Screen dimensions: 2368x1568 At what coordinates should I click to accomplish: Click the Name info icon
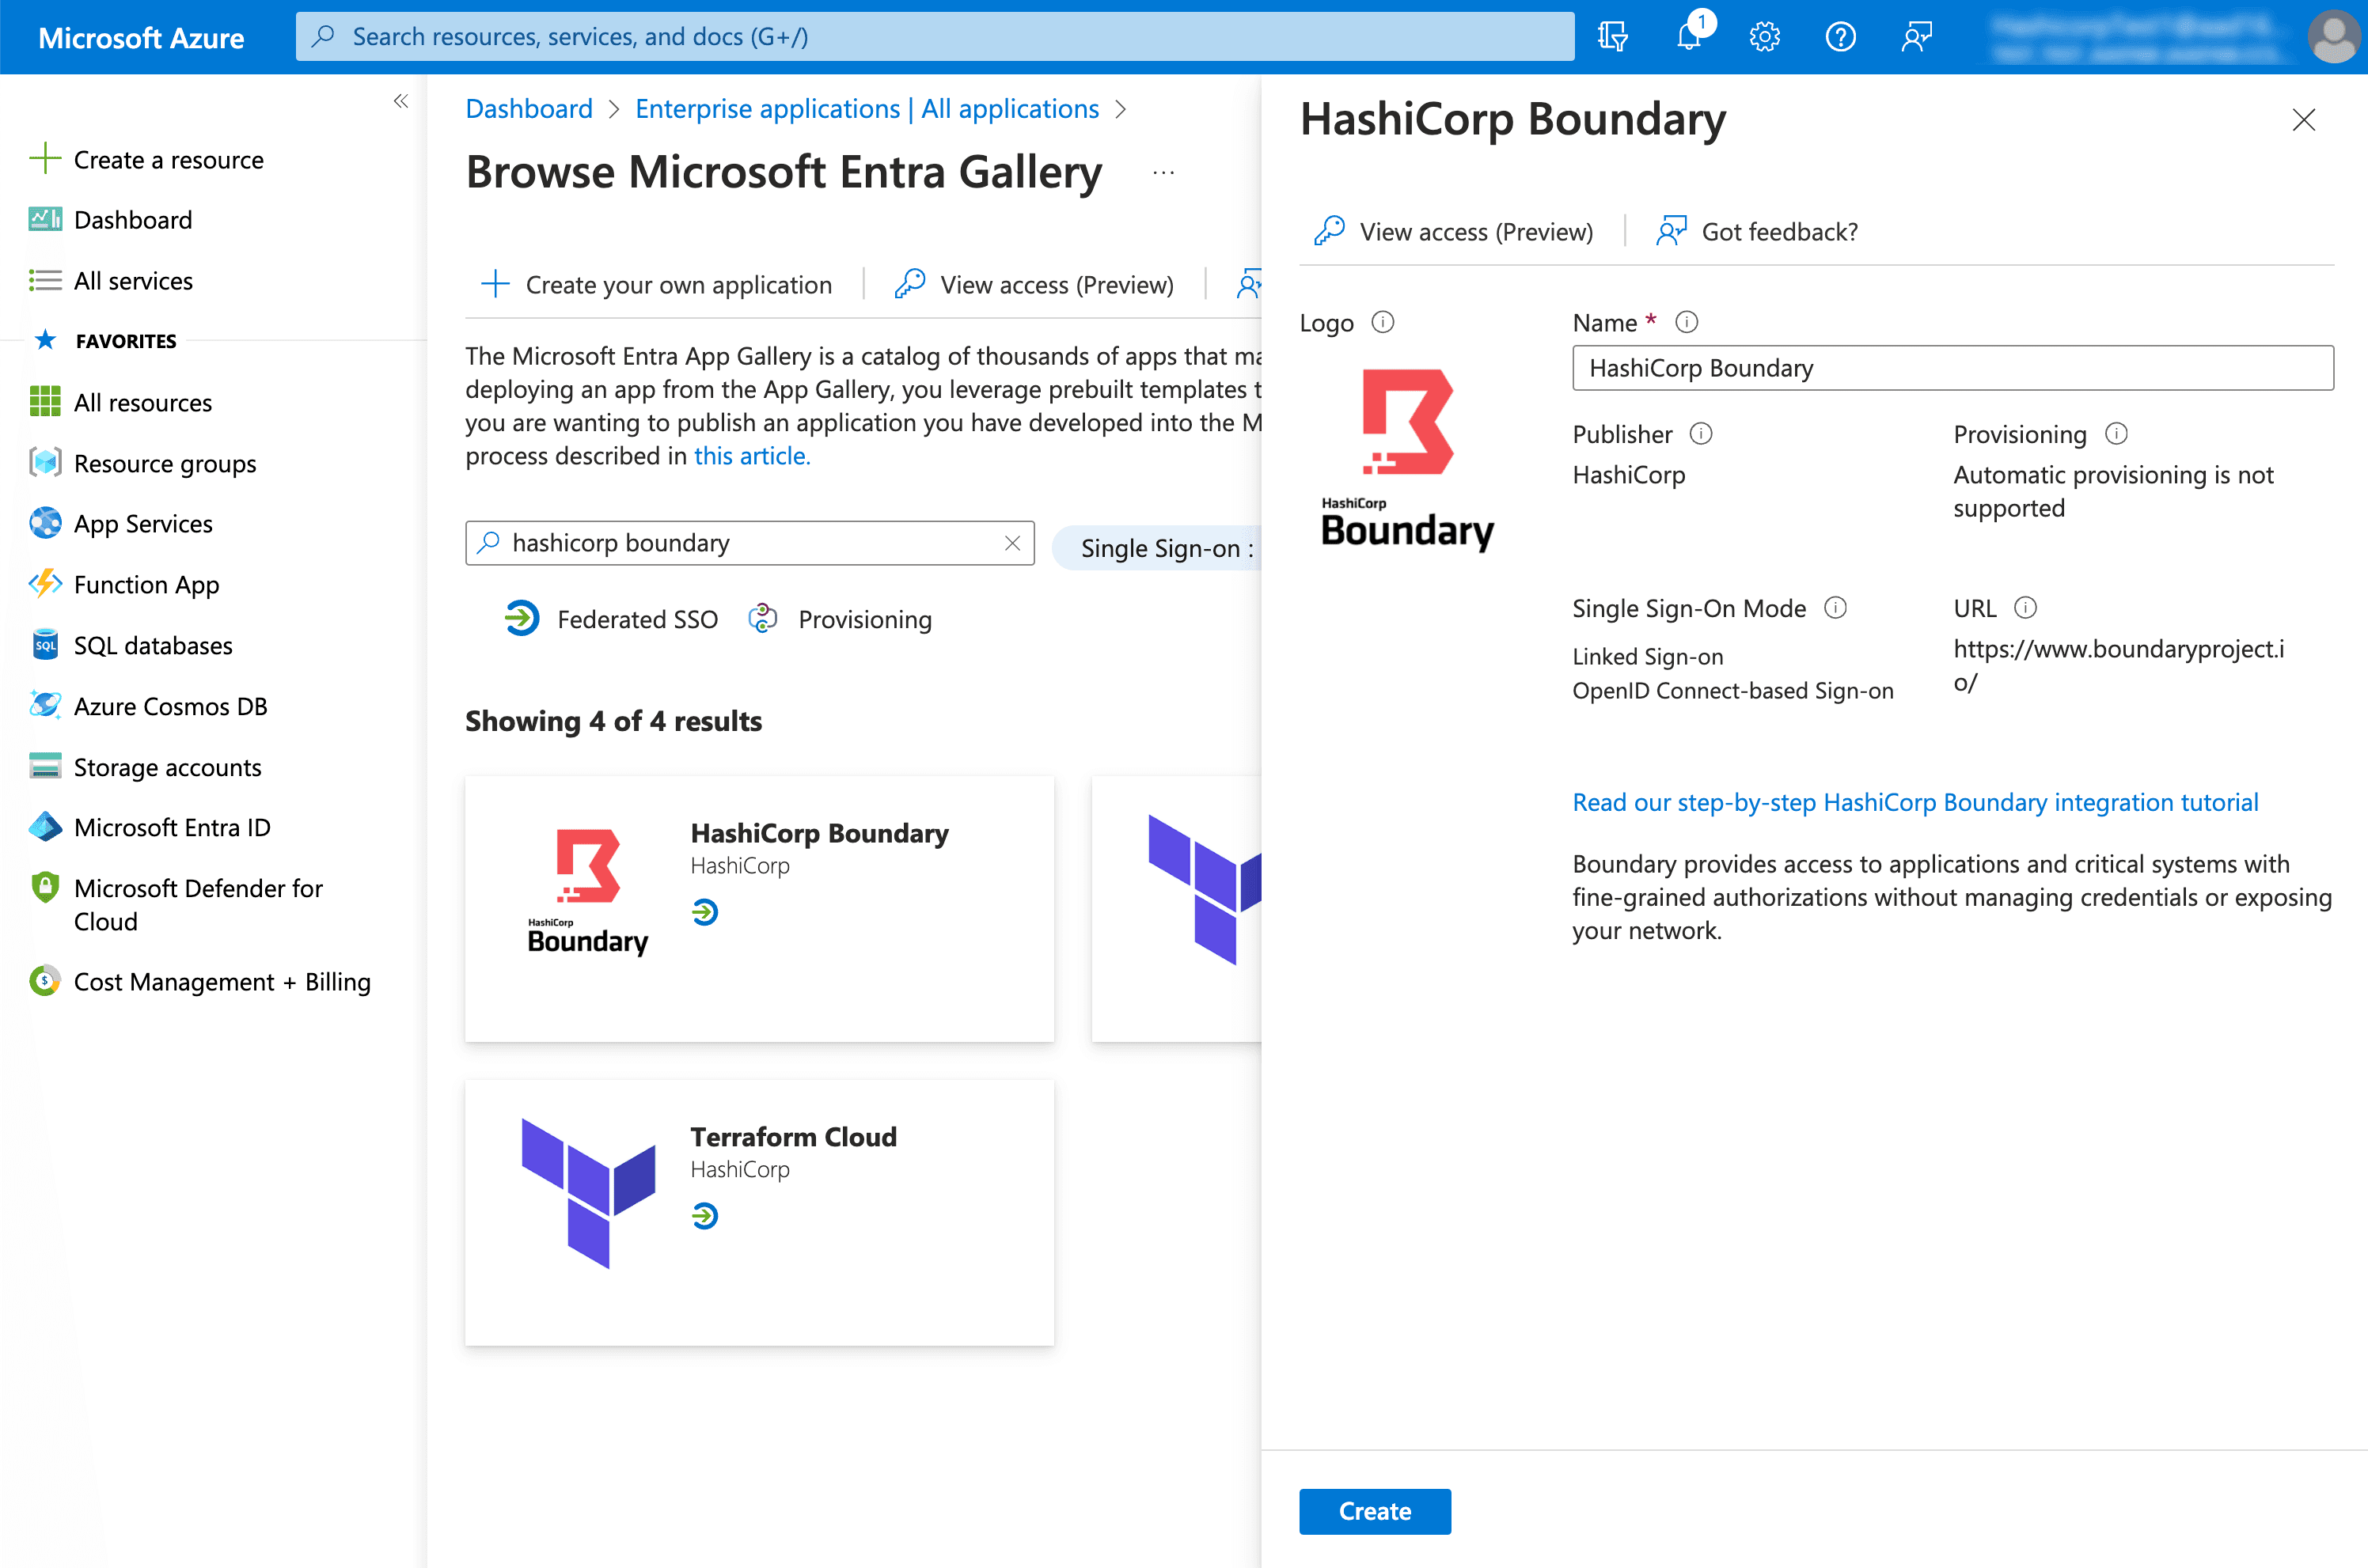point(1687,322)
